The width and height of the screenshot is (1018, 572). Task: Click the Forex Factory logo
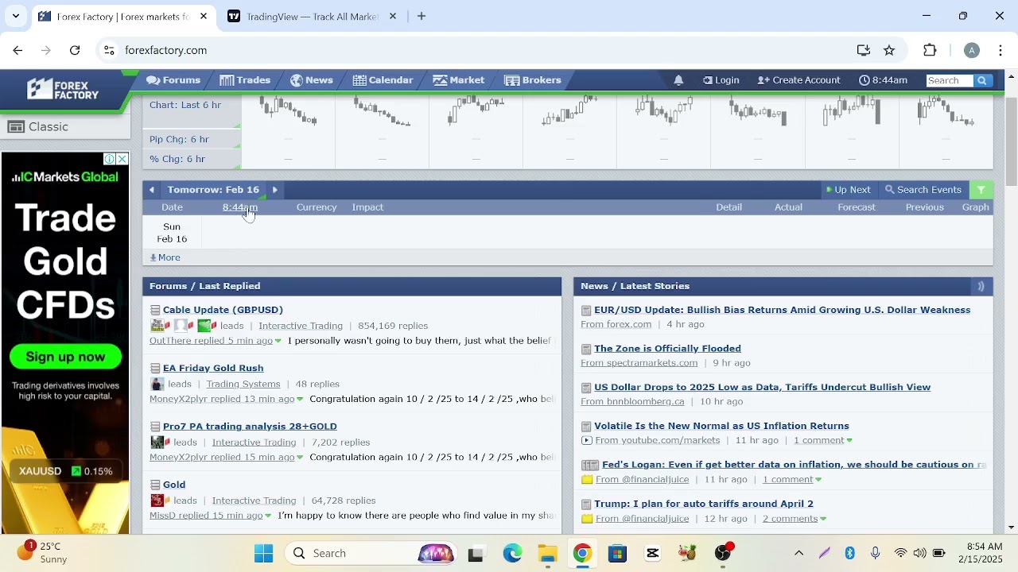[x=63, y=89]
